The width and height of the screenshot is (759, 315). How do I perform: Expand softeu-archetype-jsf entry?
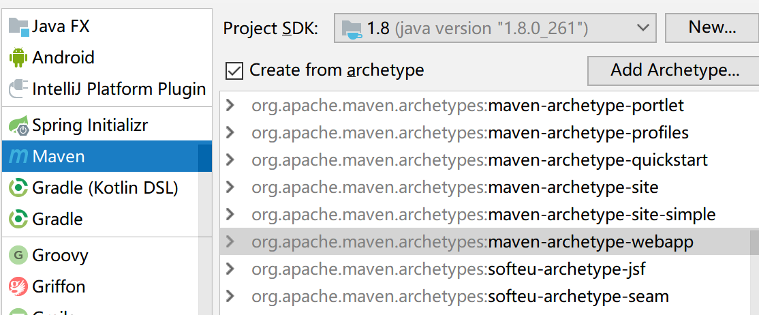[230, 269]
